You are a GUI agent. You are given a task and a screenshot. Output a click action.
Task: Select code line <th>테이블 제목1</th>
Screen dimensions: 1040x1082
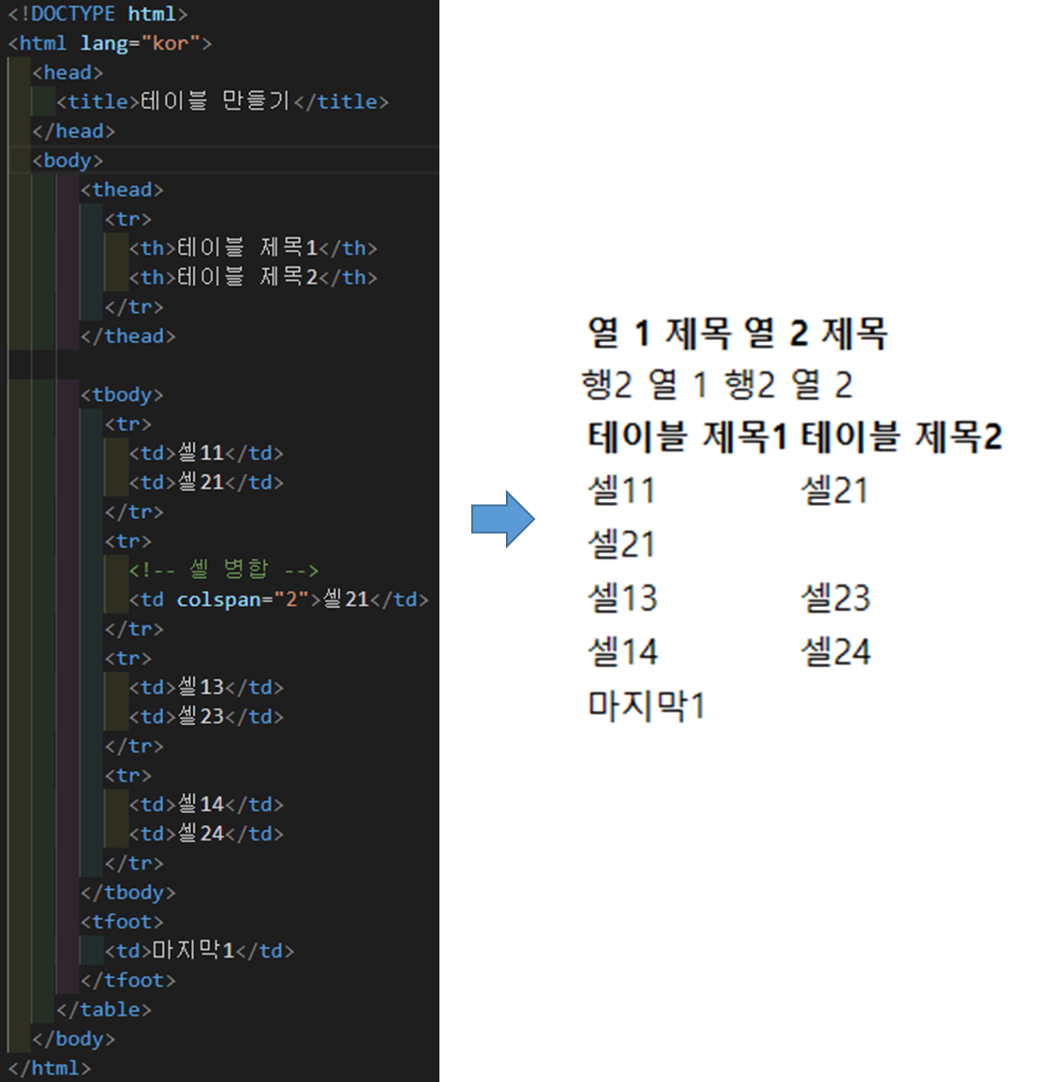[253, 247]
